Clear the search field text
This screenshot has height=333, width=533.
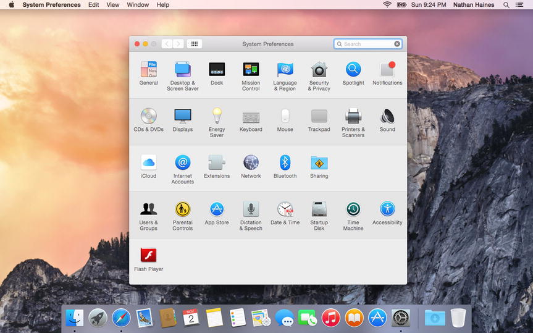pyautogui.click(x=397, y=44)
